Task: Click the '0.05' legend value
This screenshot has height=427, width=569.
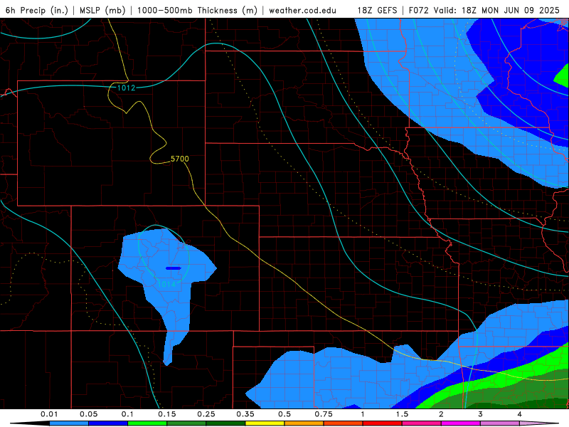Action: [x=88, y=414]
